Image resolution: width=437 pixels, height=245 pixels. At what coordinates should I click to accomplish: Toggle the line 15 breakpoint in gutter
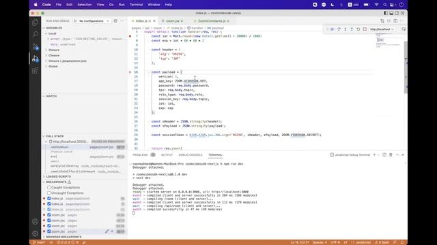130,72
